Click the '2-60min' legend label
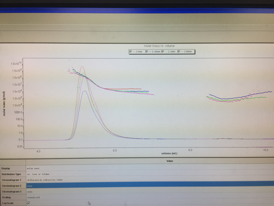 click(x=188, y=52)
